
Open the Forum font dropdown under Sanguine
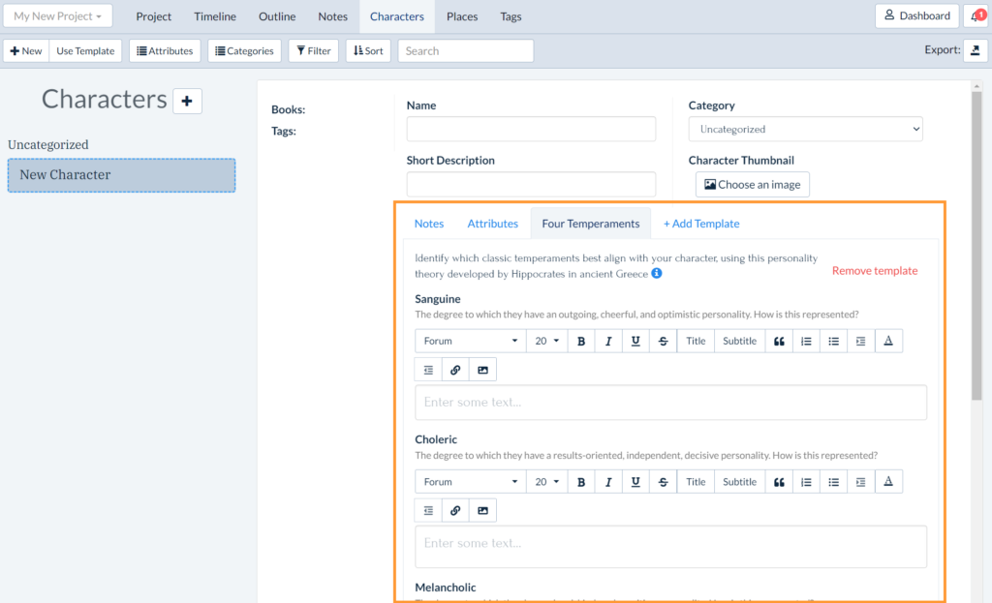[471, 341]
